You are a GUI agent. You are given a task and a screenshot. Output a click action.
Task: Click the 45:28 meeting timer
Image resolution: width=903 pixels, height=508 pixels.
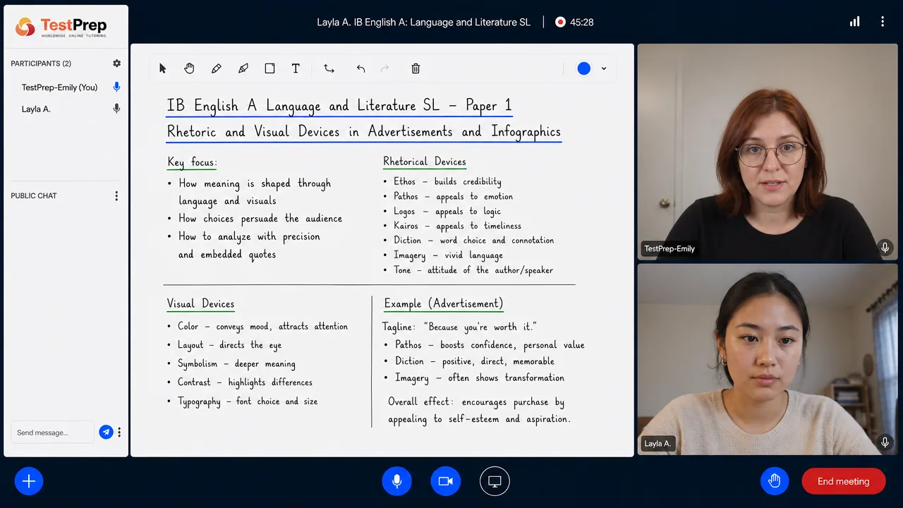582,22
